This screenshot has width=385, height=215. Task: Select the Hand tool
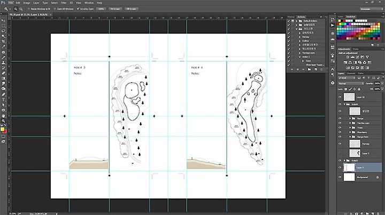[x=3, y=116]
